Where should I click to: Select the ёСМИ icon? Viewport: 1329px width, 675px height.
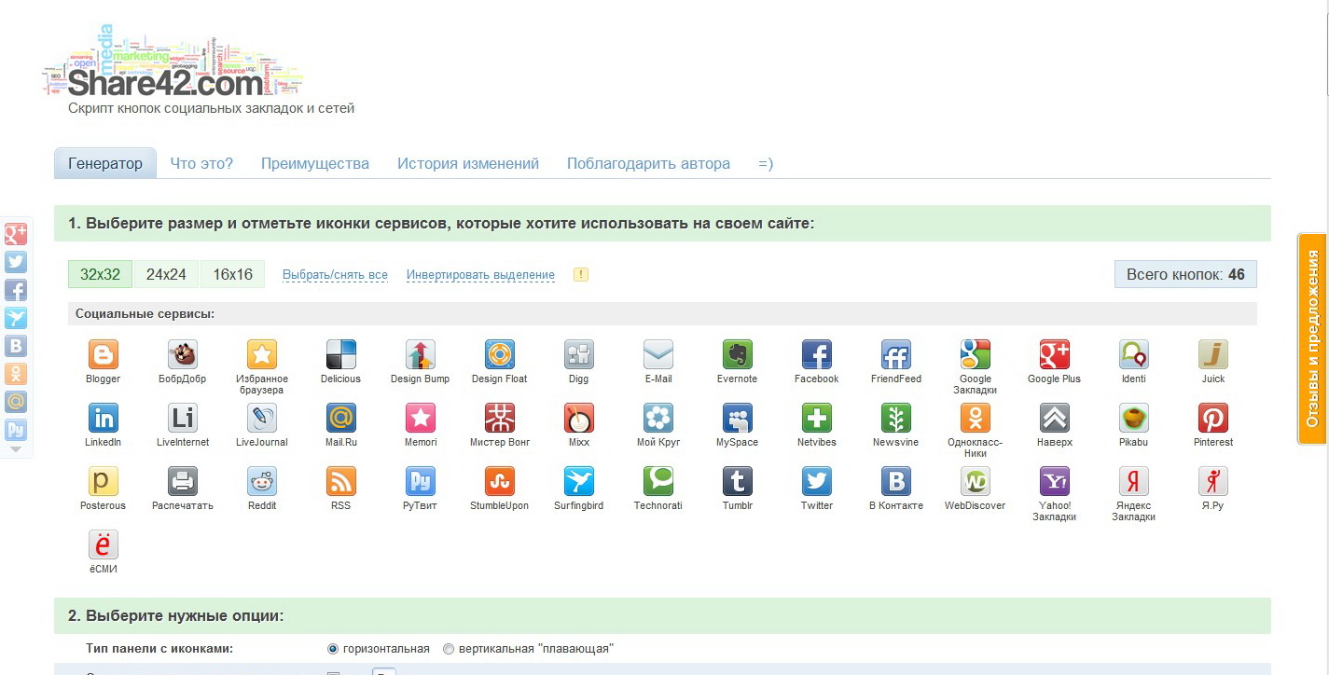(x=104, y=544)
